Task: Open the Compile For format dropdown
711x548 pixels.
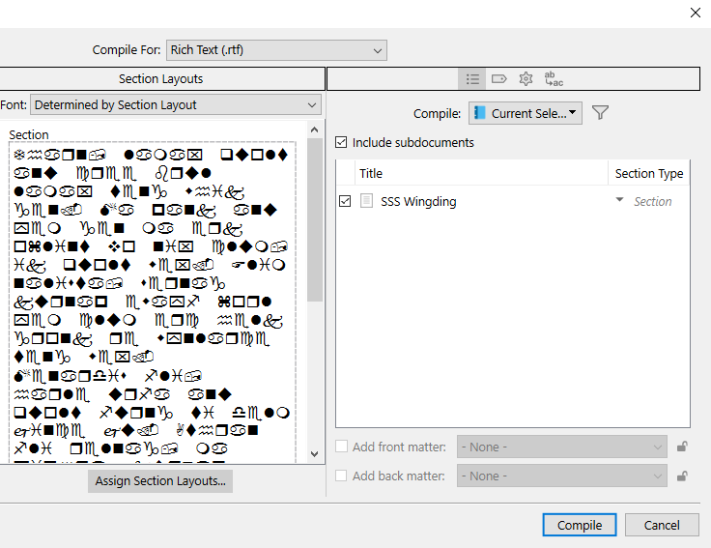Action: pos(275,50)
